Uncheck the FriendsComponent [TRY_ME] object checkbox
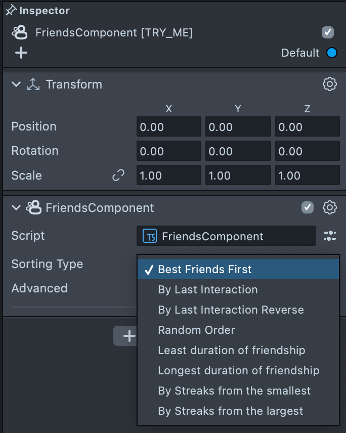Screen dimensions: 346x433 coord(328,33)
